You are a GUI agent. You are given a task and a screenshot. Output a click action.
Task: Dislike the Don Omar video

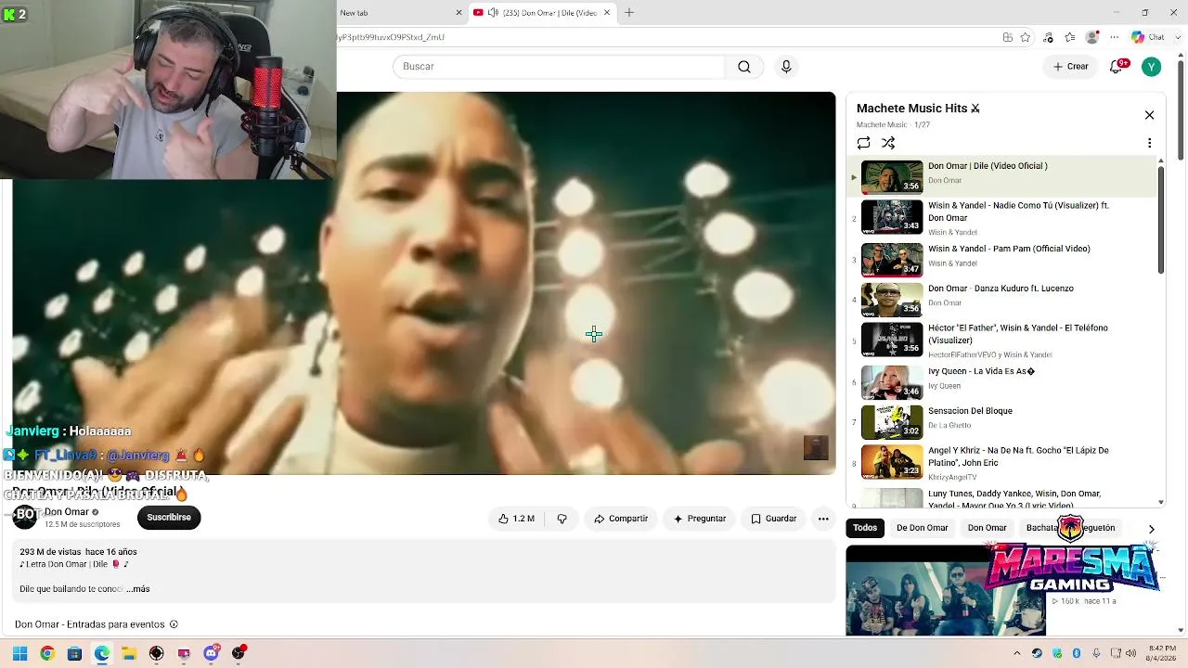[562, 519]
